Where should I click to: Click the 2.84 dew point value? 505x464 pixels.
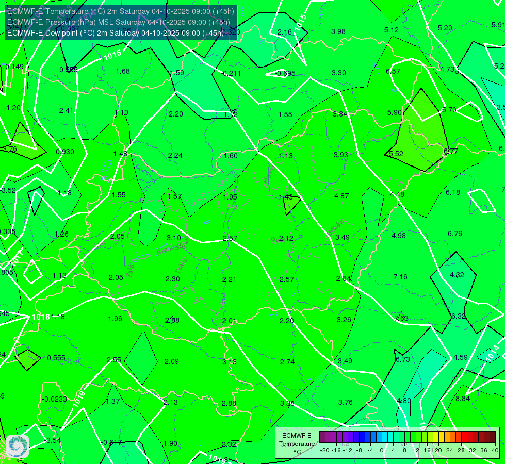click(344, 278)
